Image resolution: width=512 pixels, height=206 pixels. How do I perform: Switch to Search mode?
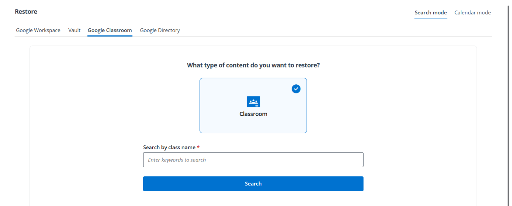point(431,12)
